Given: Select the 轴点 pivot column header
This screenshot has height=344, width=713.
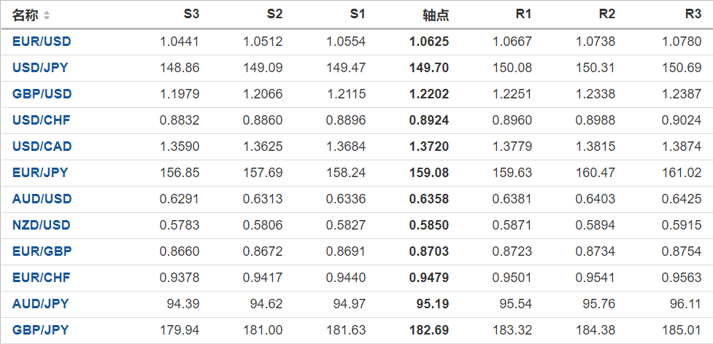Looking at the screenshot, I should click(x=436, y=15).
